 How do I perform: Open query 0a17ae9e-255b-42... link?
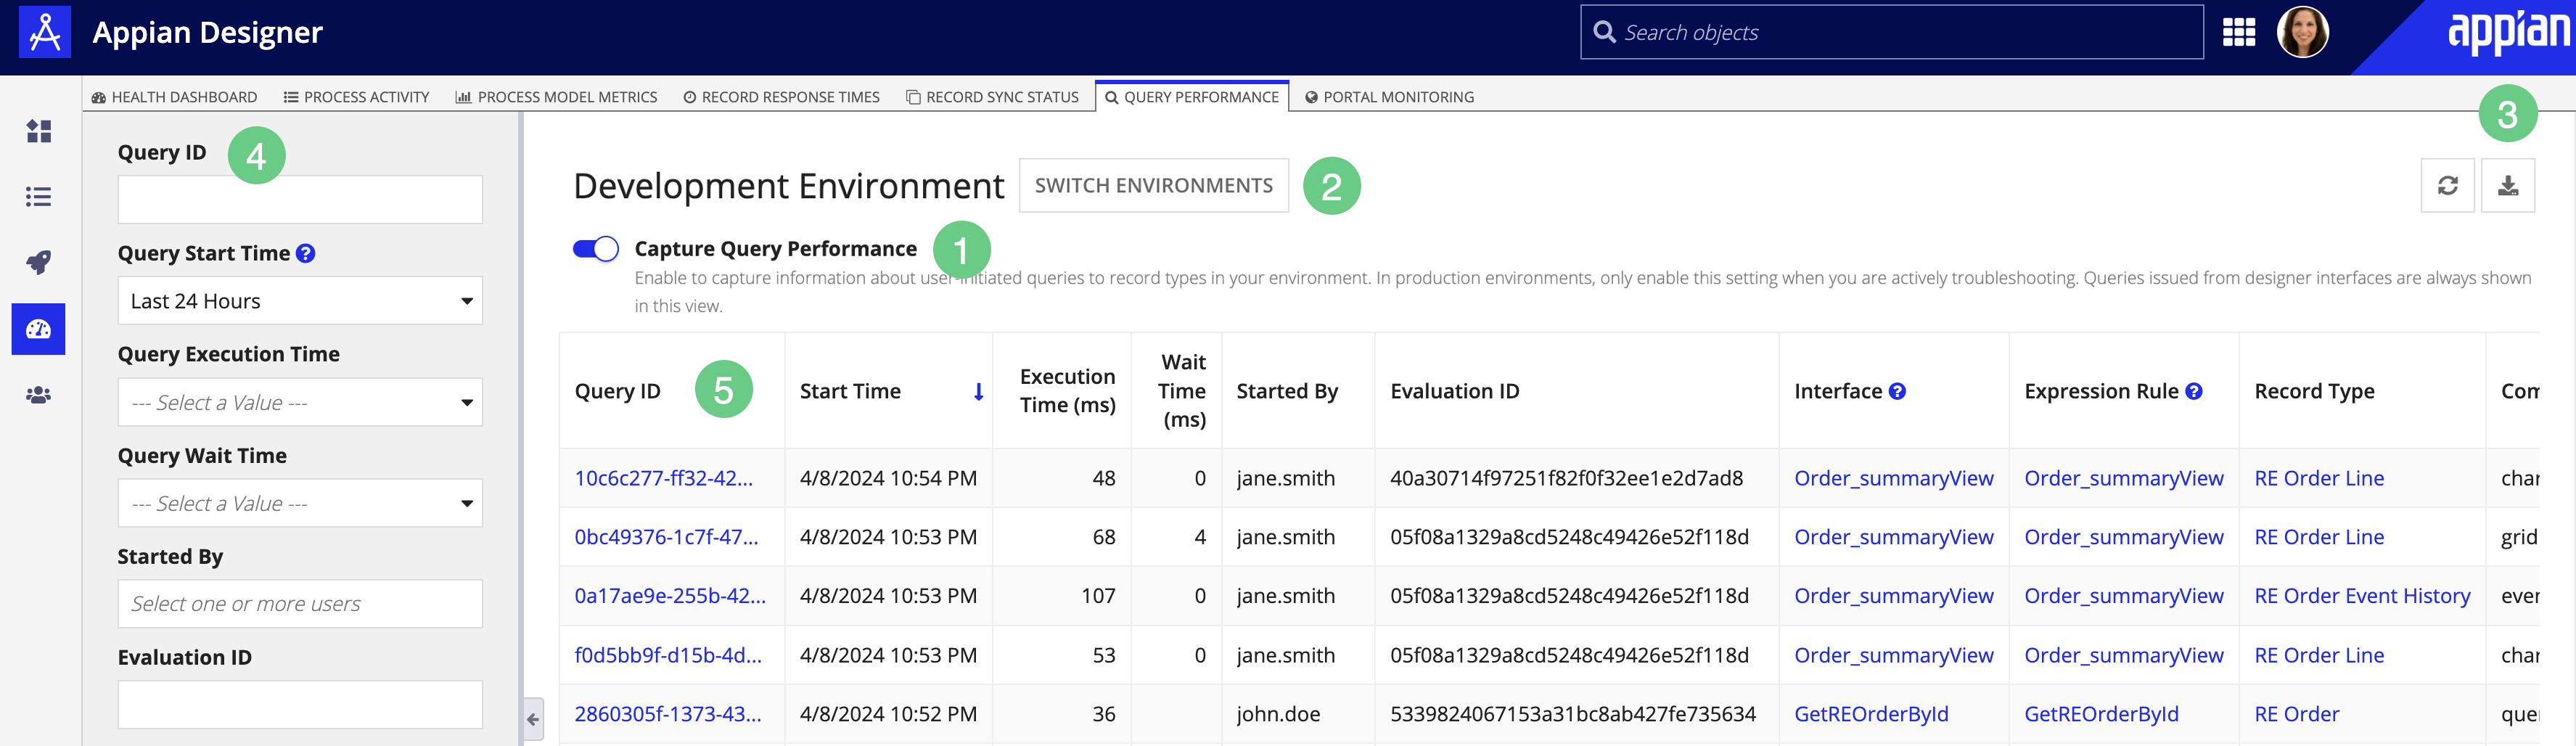[x=670, y=596]
